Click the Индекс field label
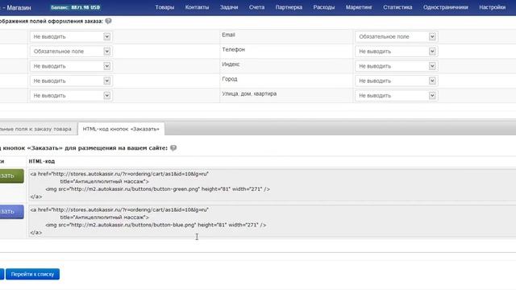Screen dimensions: 516x290 [231, 64]
